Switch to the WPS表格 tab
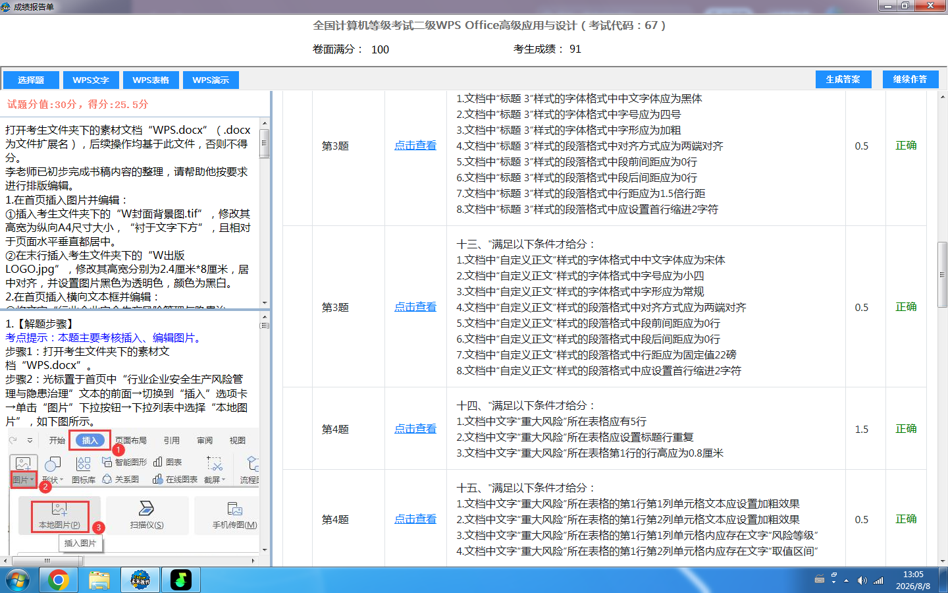This screenshot has width=948, height=593. (151, 80)
